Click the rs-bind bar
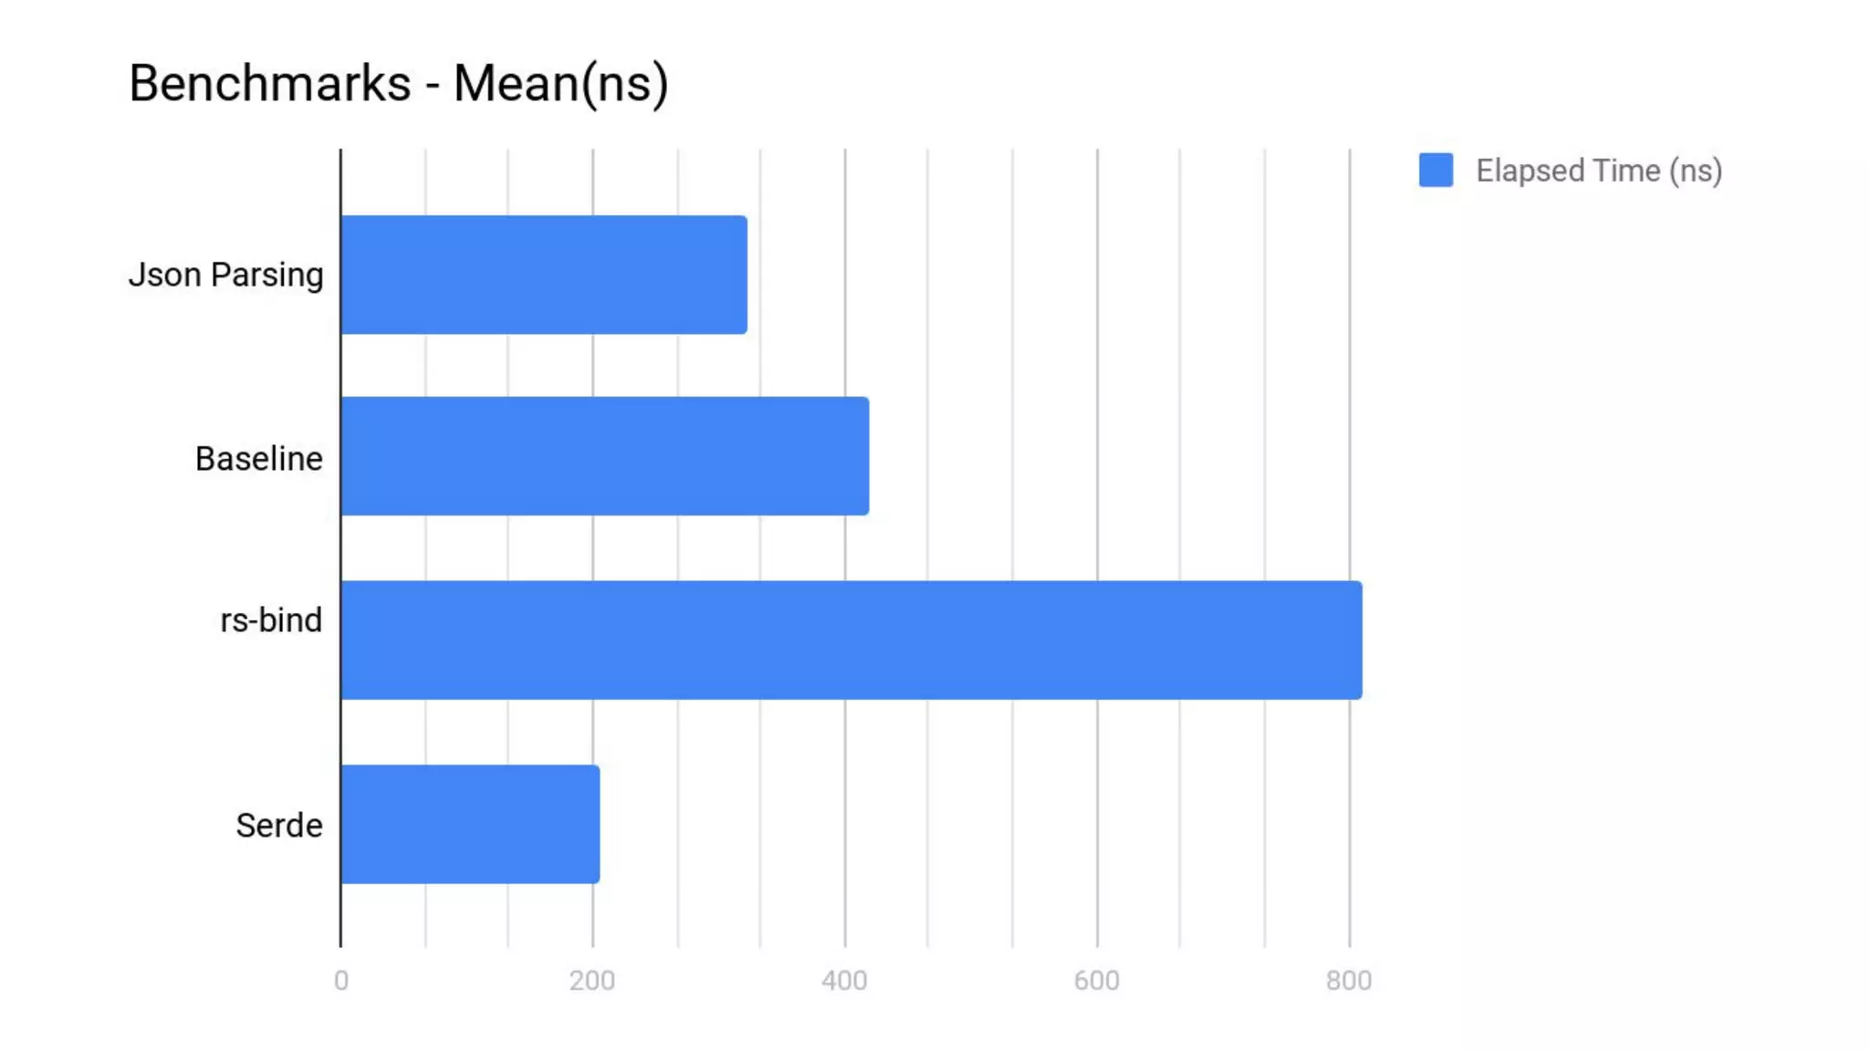 [x=851, y=640]
